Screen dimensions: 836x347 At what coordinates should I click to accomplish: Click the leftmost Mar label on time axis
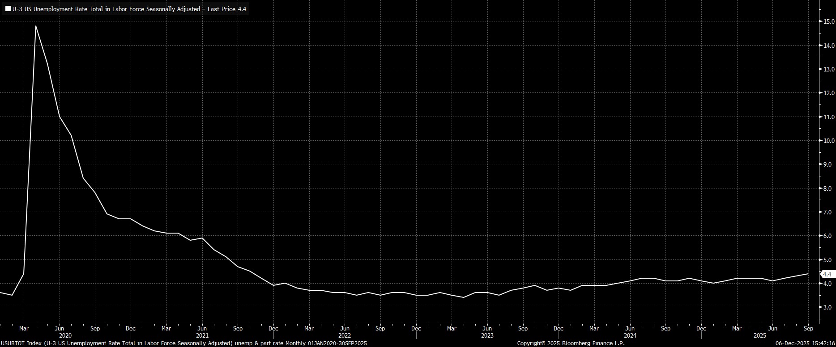[x=24, y=329]
